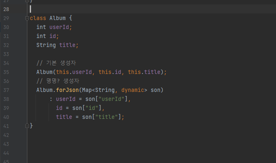Click the 'dynamic' keyword
276x163 pixels.
coord(133,90)
